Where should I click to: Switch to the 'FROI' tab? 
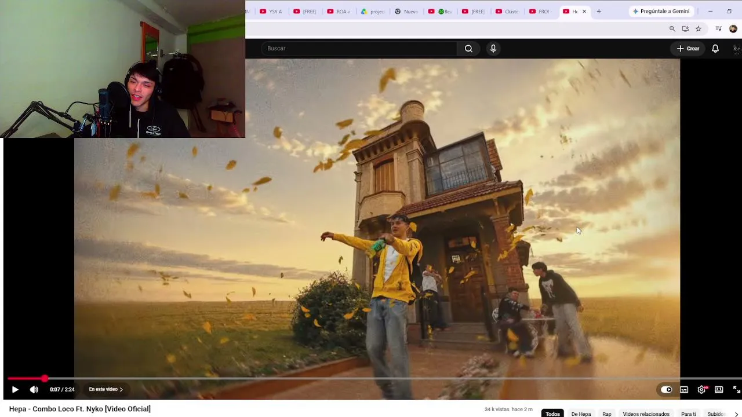(x=541, y=11)
